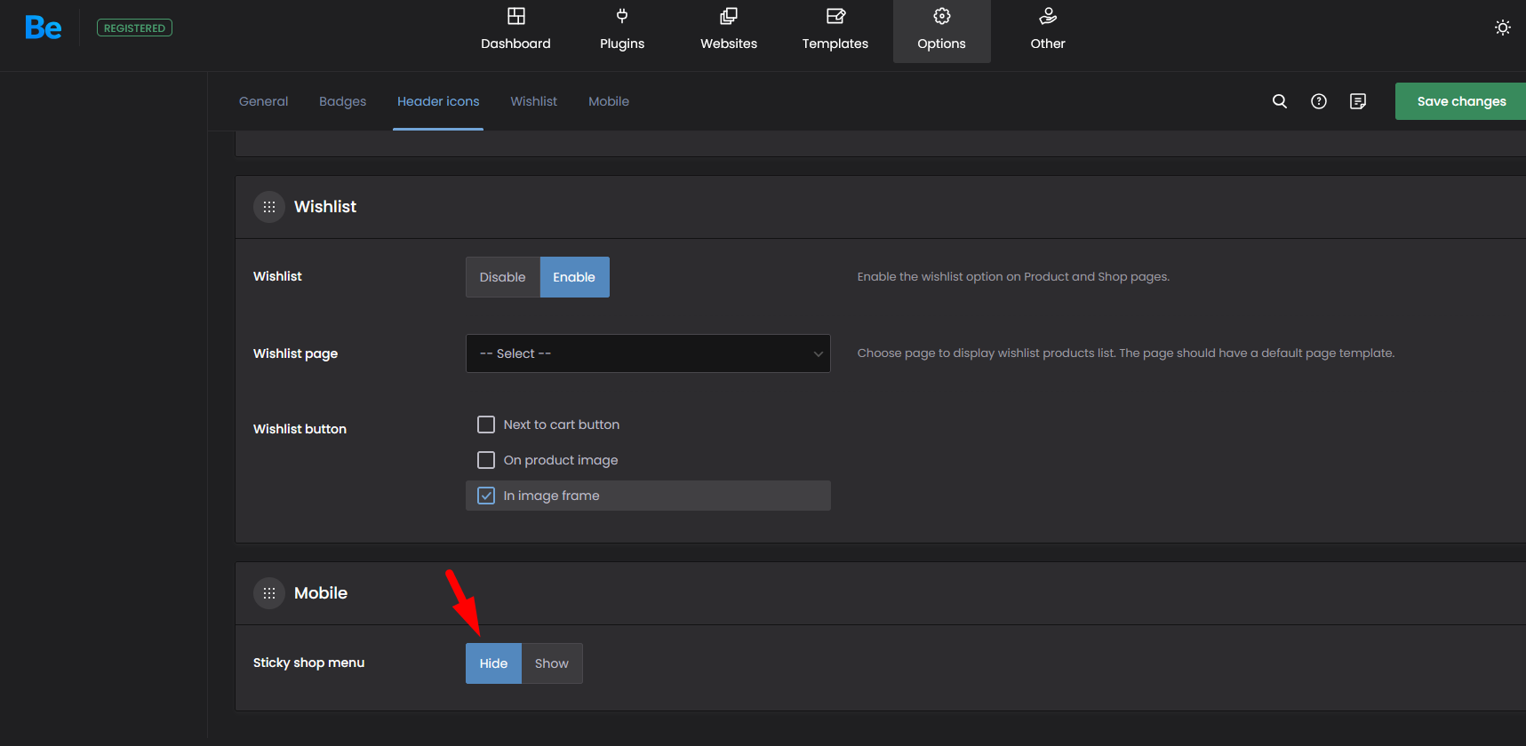Viewport: 1526px width, 746px height.
Task: Hide the sticky shop menu
Action: 493,663
